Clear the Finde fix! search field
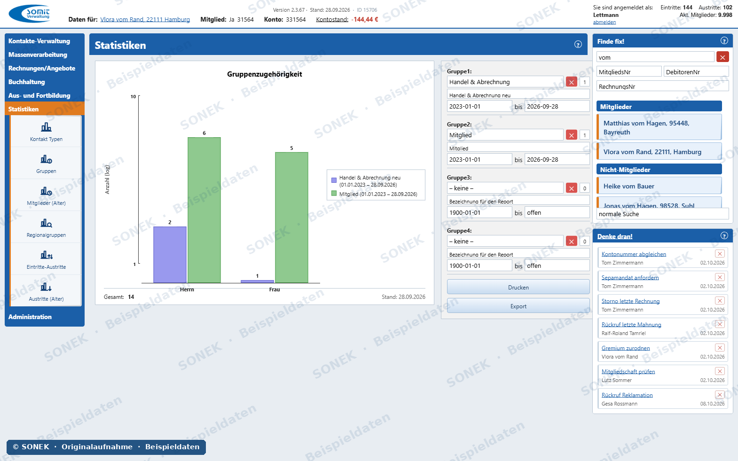 pyautogui.click(x=722, y=57)
